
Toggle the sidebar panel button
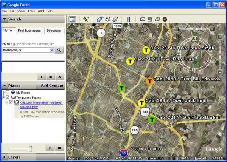pyautogui.click(x=72, y=19)
